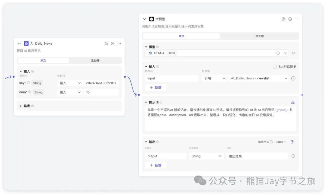Click the 获取 AI 每日资讯 description text
Image resolution: width=326 pixels, height=194 pixels.
29,51
